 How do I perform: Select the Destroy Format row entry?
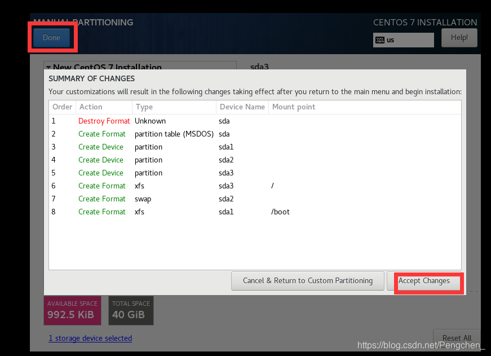(104, 121)
